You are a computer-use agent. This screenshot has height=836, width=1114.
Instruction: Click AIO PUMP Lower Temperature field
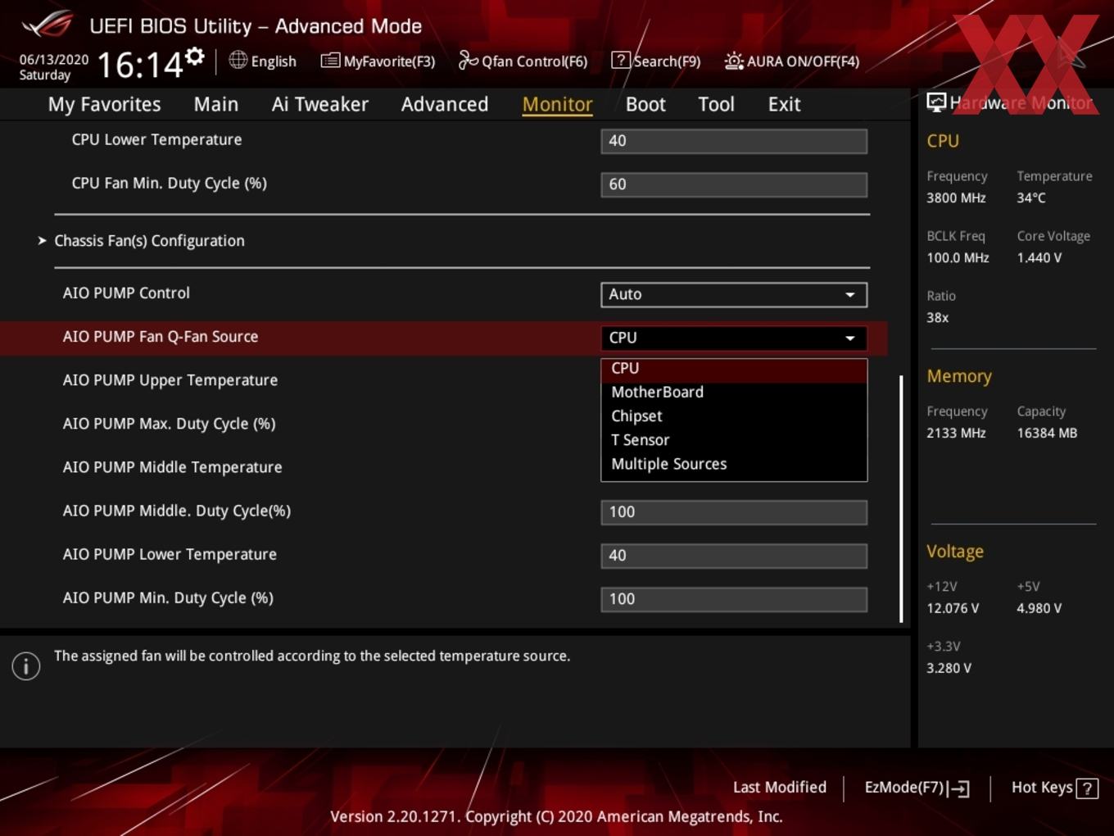(734, 556)
